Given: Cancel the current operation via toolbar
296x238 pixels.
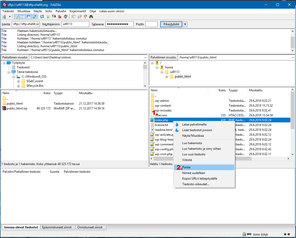Looking at the screenshot, I should pos(54,17).
